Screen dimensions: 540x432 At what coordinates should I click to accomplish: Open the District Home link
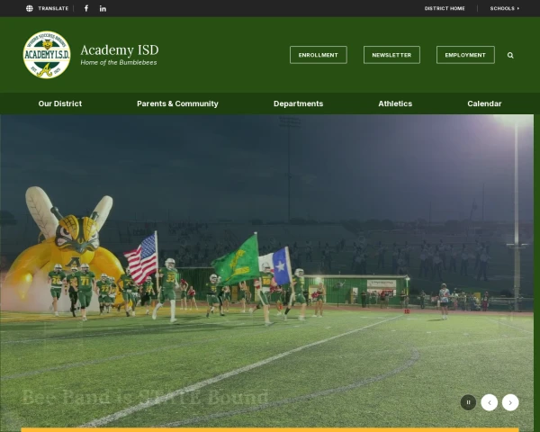tap(445, 8)
